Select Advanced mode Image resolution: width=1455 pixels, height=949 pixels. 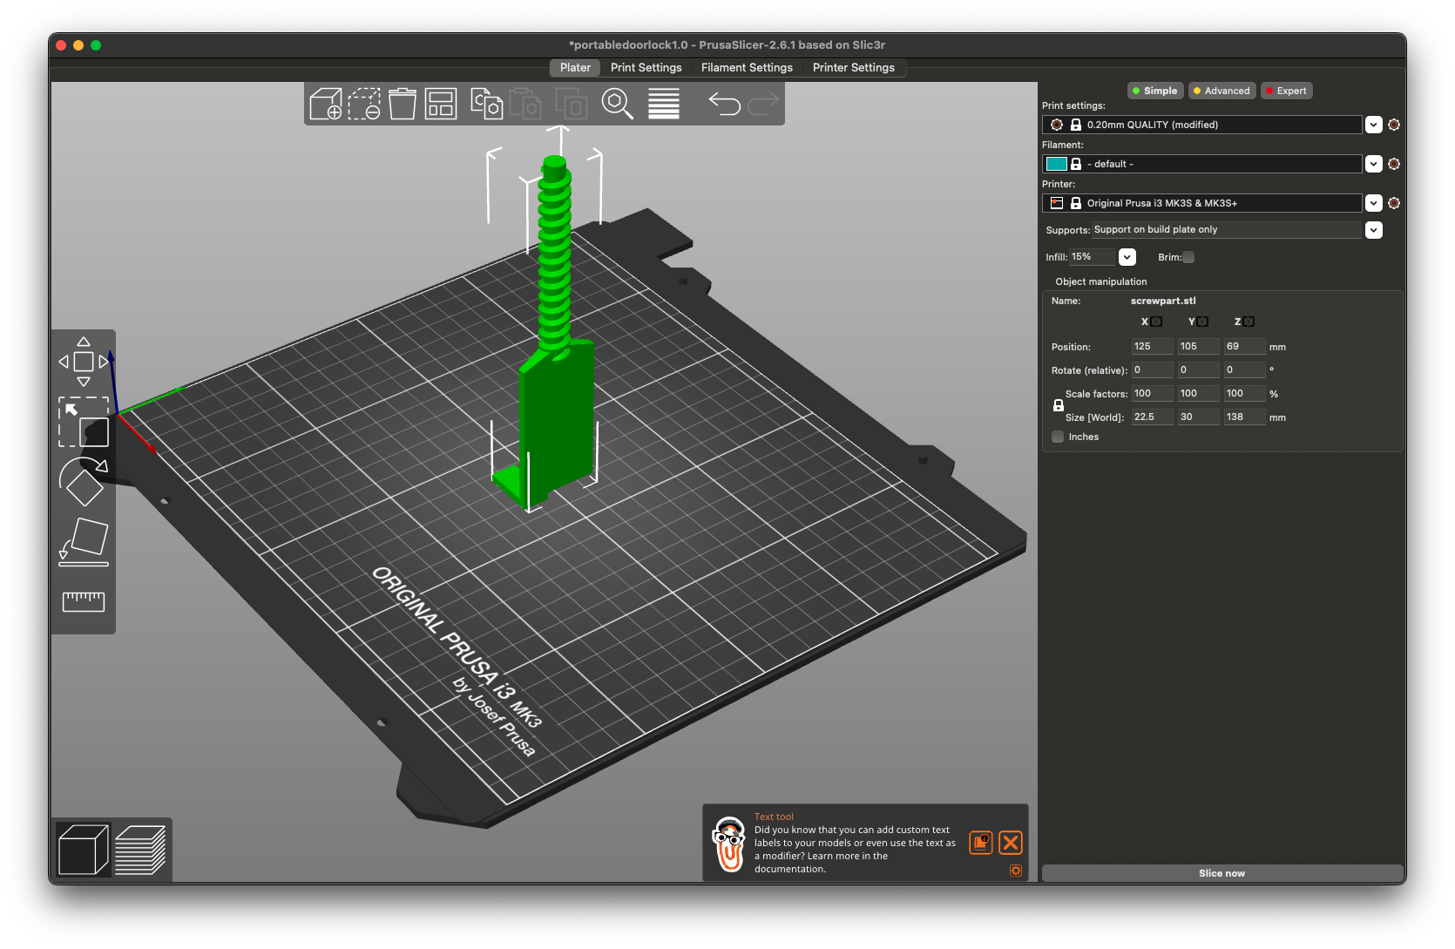1222,91
